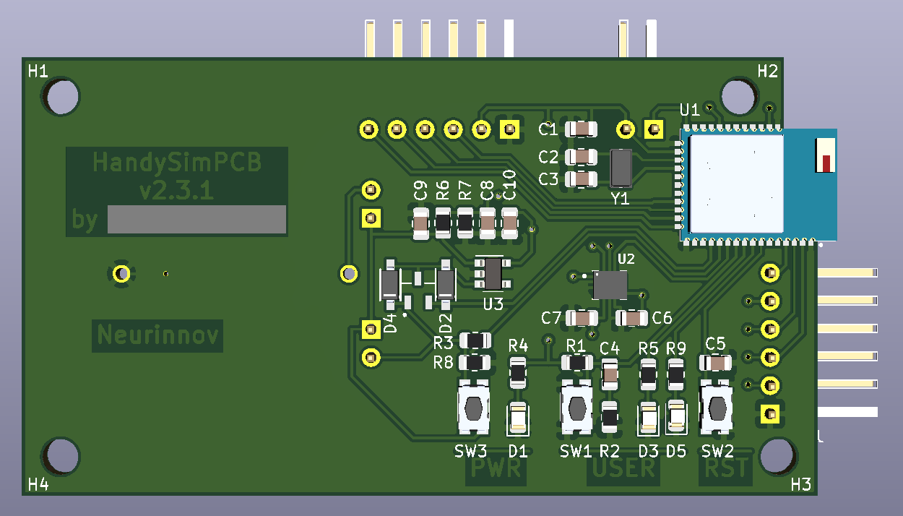Select the HandySimPCB v2.3.1 silkscreen text
This screenshot has width=903, height=516.
[x=176, y=176]
